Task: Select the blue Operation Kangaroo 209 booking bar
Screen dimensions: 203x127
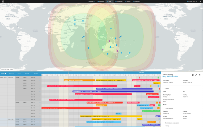Action: click(x=113, y=91)
